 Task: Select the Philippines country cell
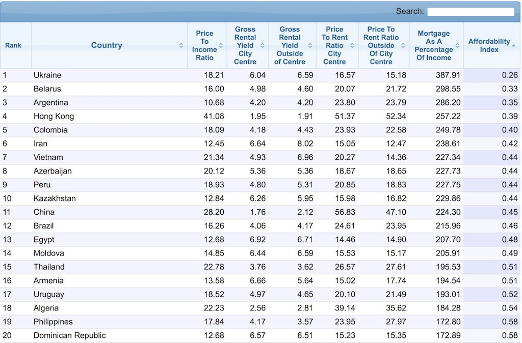[x=109, y=322]
